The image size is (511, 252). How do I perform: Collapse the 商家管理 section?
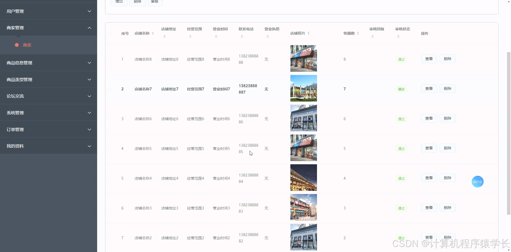tap(49, 28)
